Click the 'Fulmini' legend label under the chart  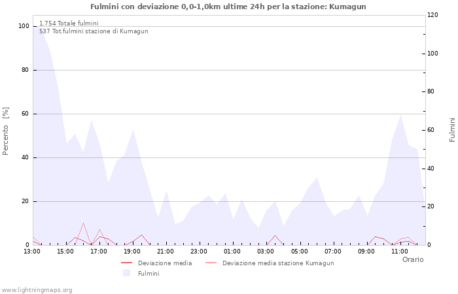[149, 274]
